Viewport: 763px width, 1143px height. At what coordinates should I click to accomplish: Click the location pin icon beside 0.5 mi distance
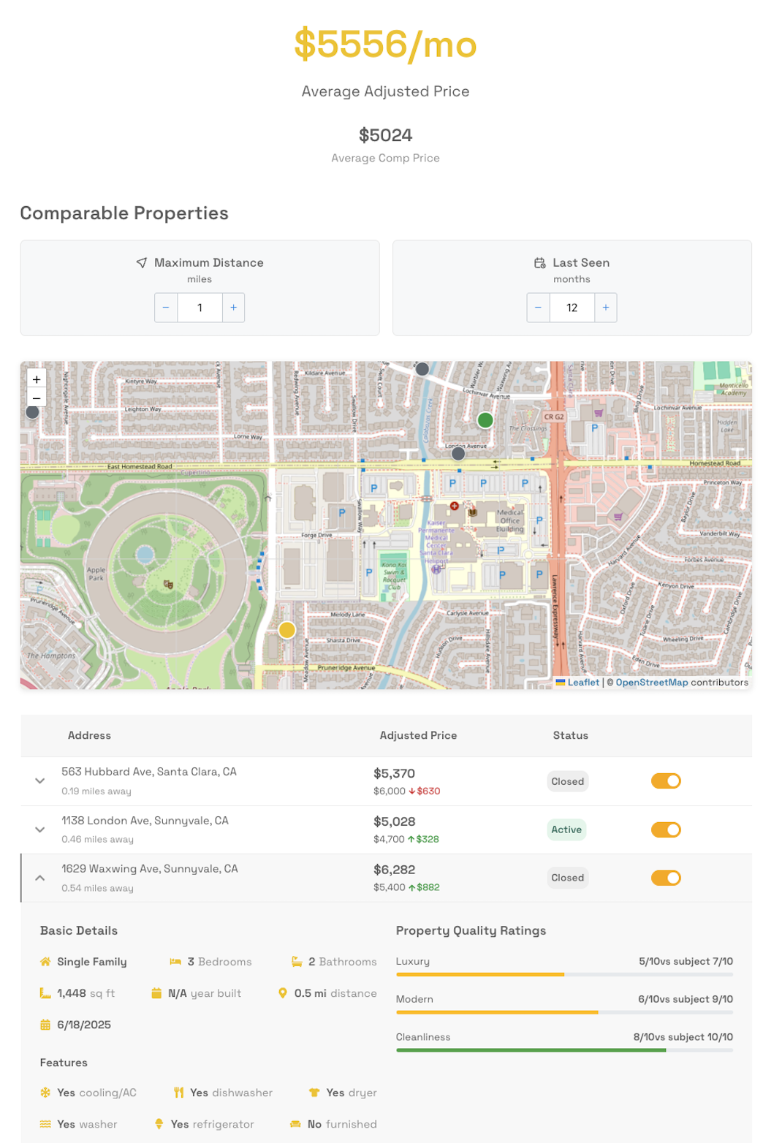pyautogui.click(x=284, y=993)
